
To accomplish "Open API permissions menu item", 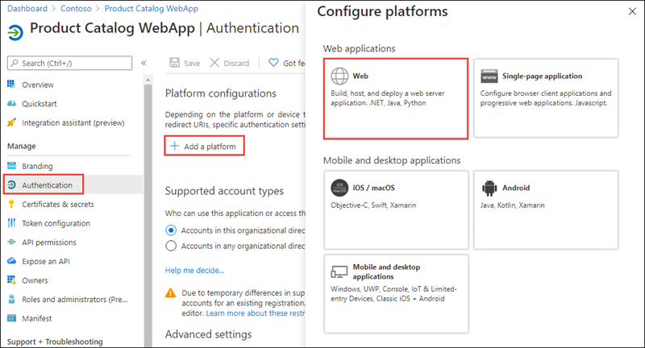I will (x=49, y=242).
